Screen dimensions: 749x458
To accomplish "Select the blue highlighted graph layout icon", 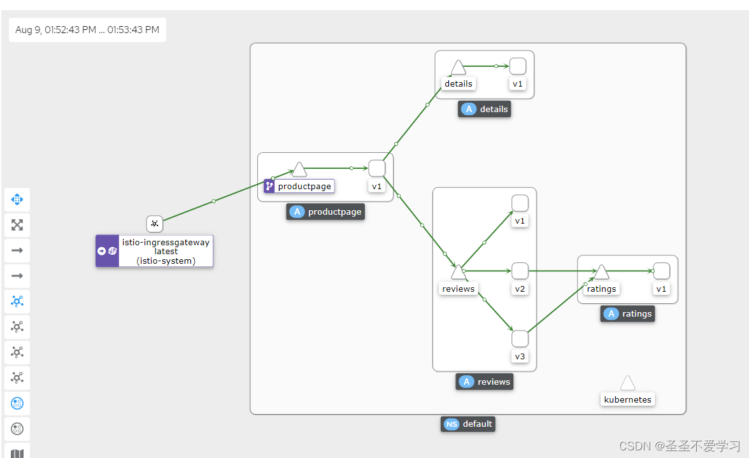I will [x=17, y=301].
